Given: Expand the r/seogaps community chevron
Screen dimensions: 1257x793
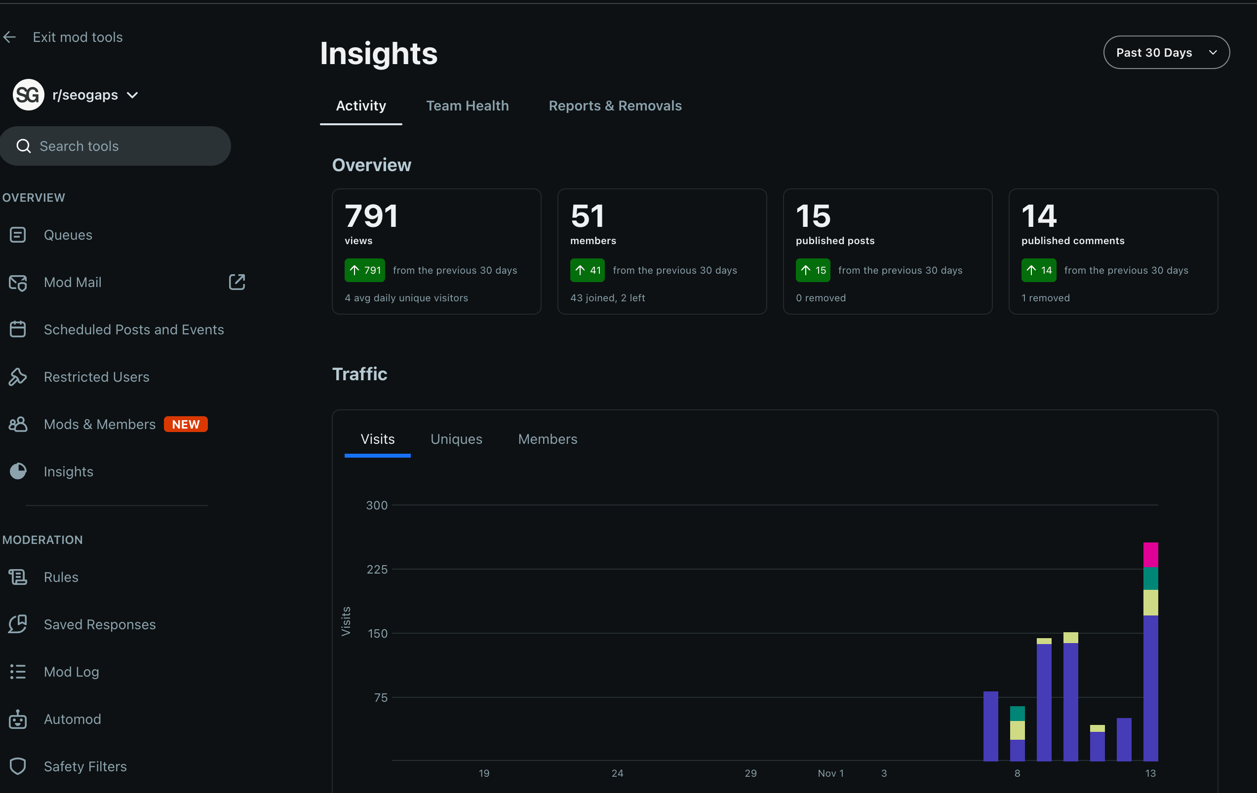Looking at the screenshot, I should coord(133,95).
